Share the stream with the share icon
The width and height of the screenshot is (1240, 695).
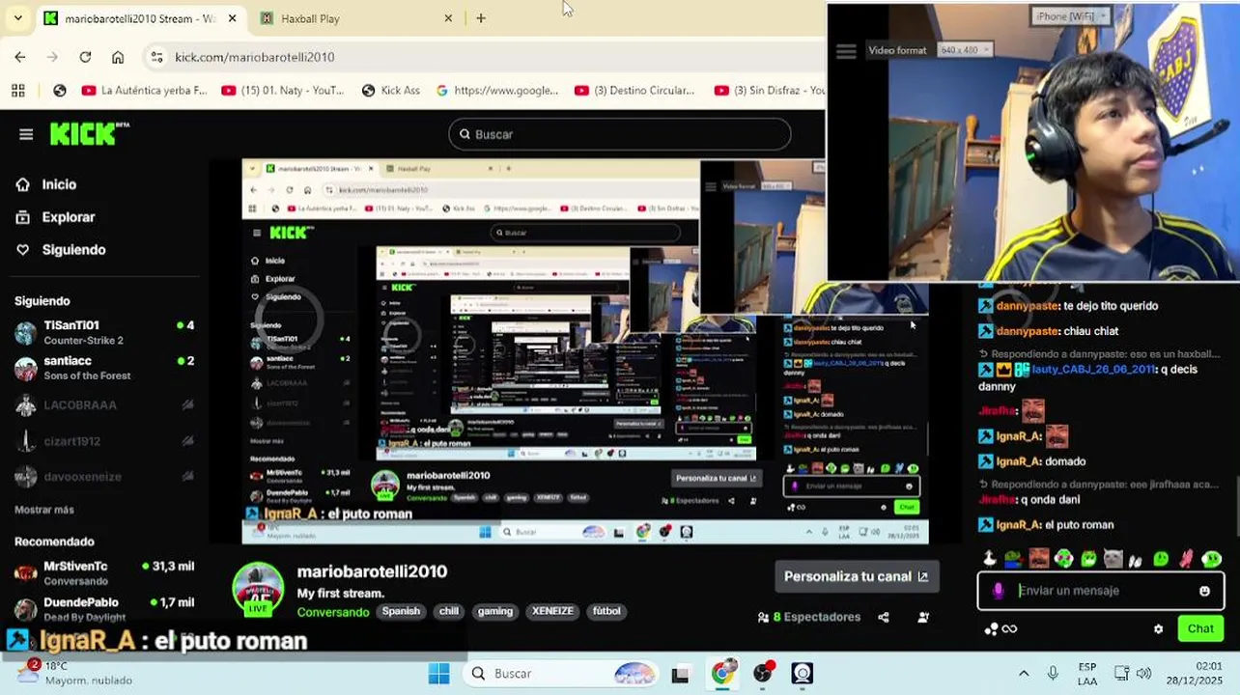coord(884,617)
